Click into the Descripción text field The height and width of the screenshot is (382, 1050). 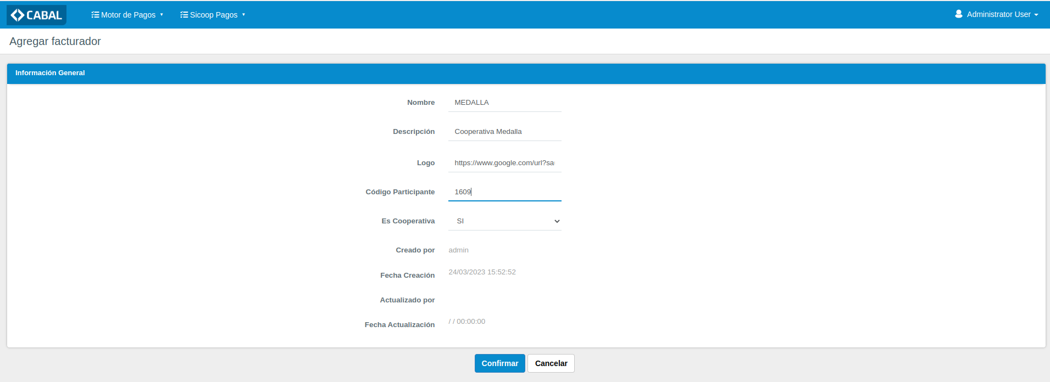click(x=504, y=132)
